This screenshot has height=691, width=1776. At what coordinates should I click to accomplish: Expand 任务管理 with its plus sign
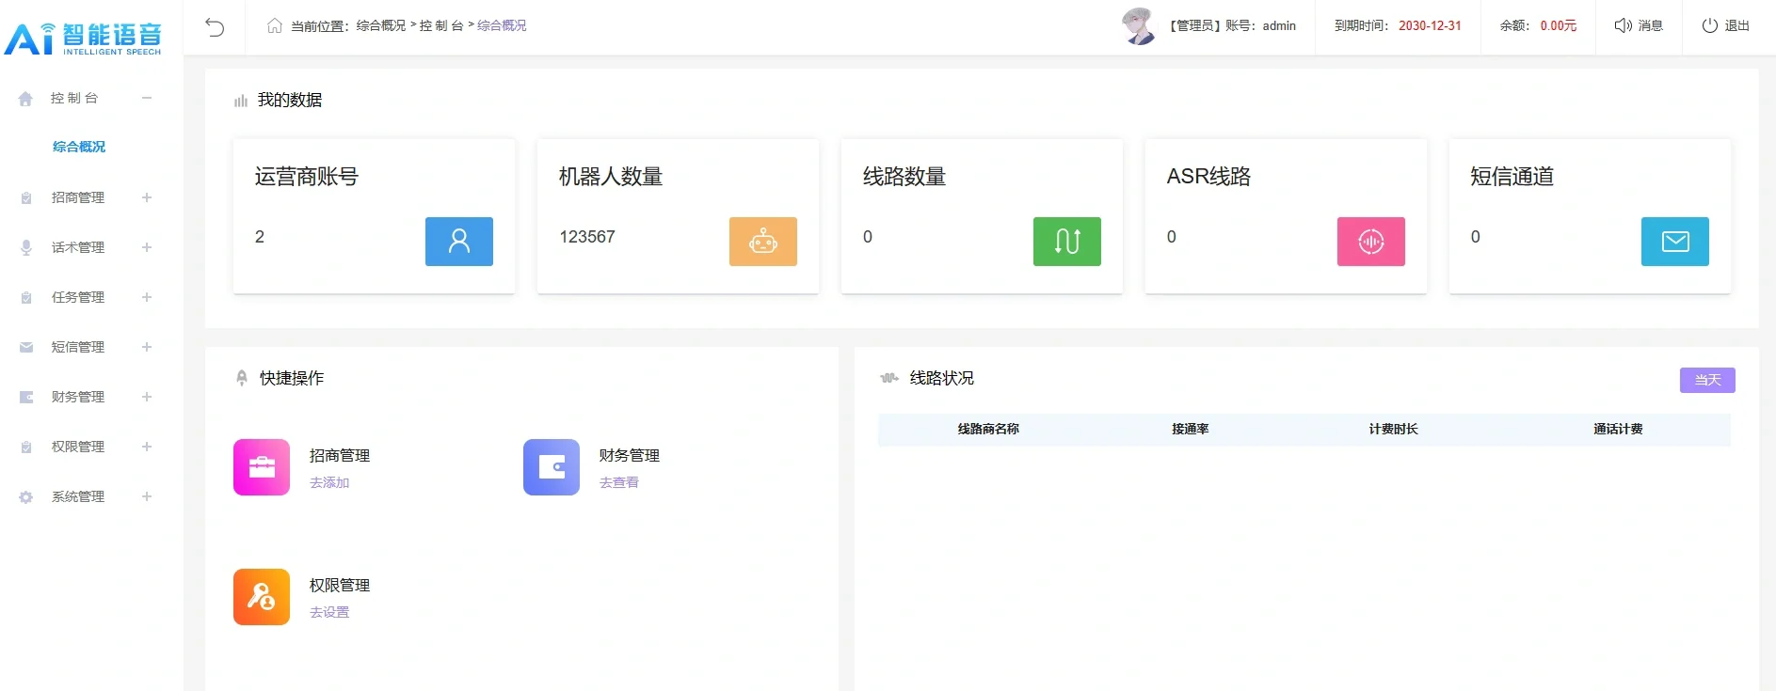147,297
